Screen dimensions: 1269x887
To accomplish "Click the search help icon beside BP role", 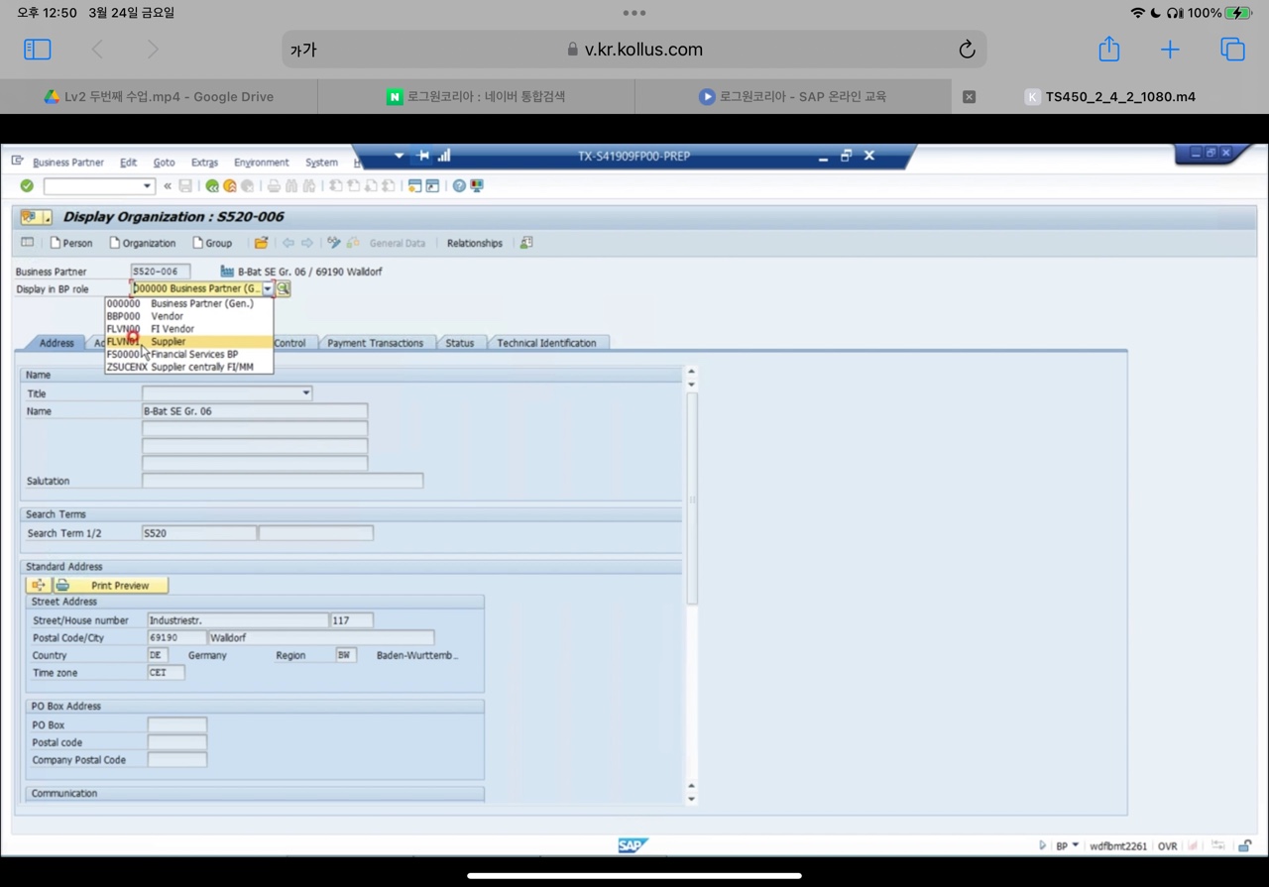I will (284, 288).
